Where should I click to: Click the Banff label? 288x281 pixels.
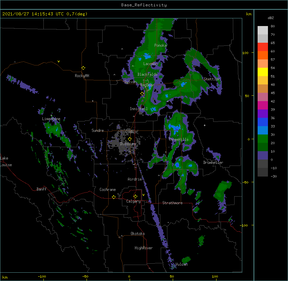point(41,189)
